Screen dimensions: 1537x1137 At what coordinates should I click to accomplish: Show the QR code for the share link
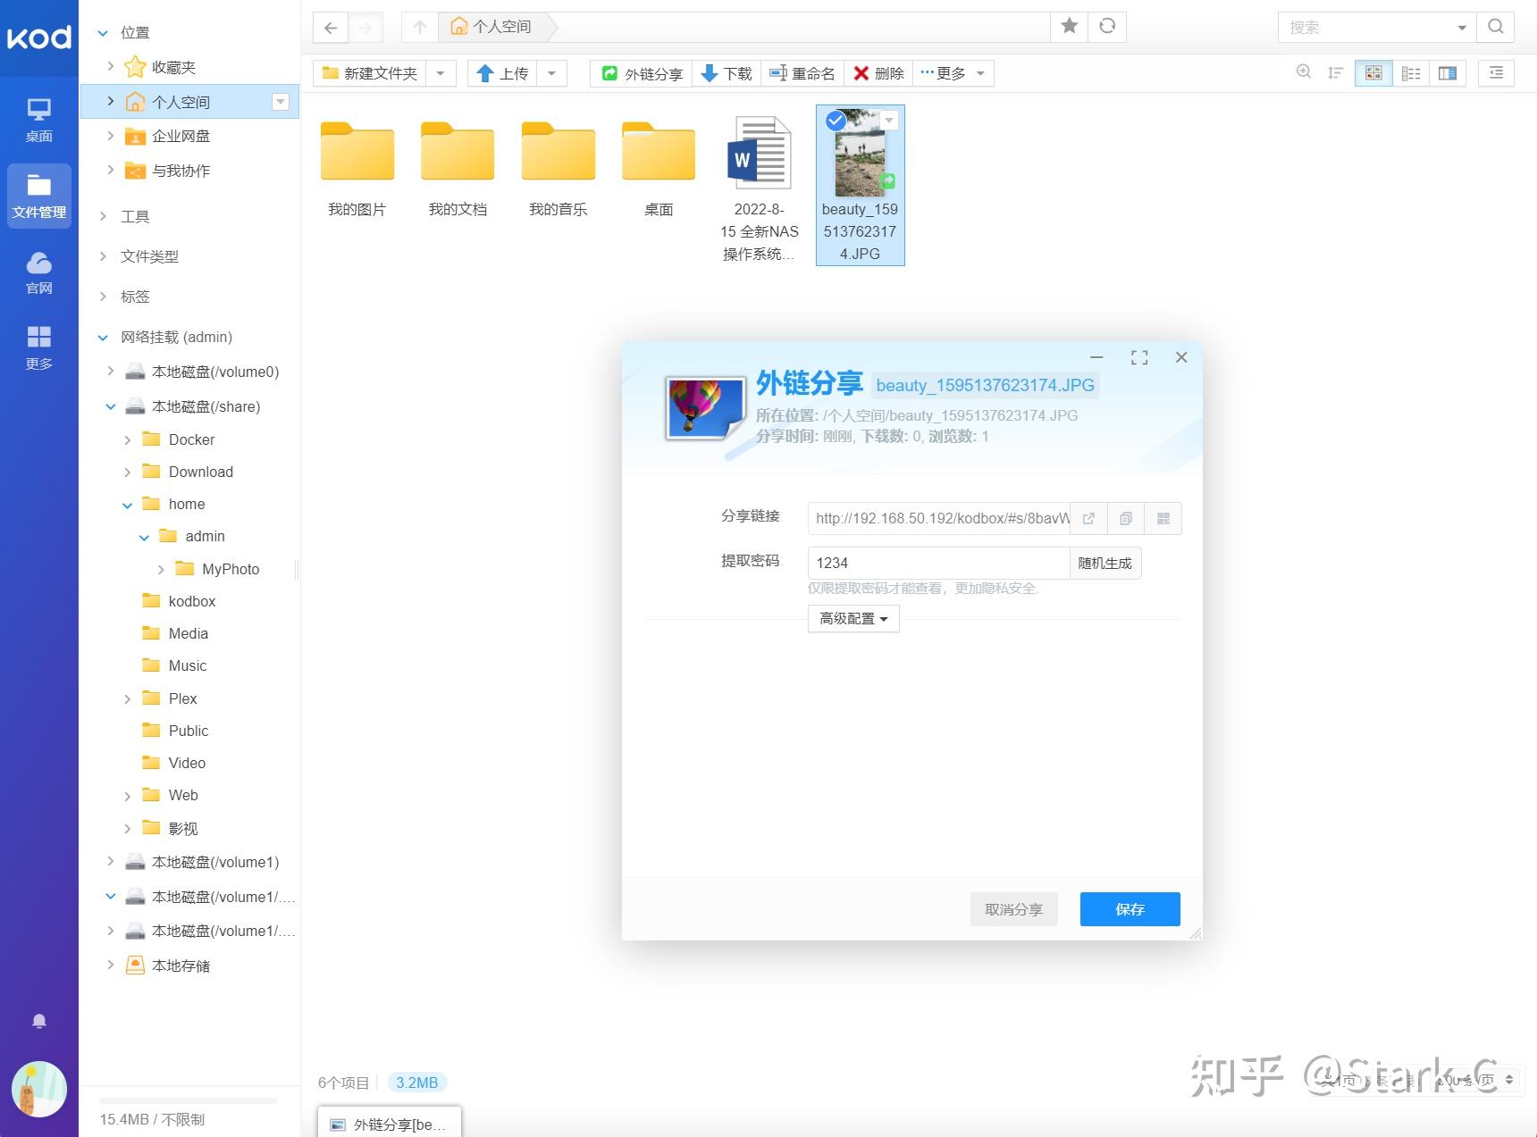[1163, 518]
